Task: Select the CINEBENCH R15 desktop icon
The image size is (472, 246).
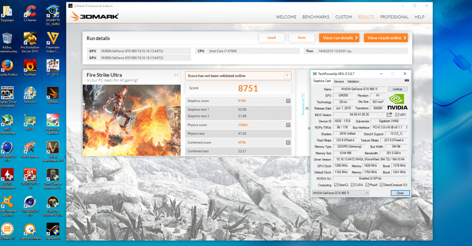Action: pos(30,206)
